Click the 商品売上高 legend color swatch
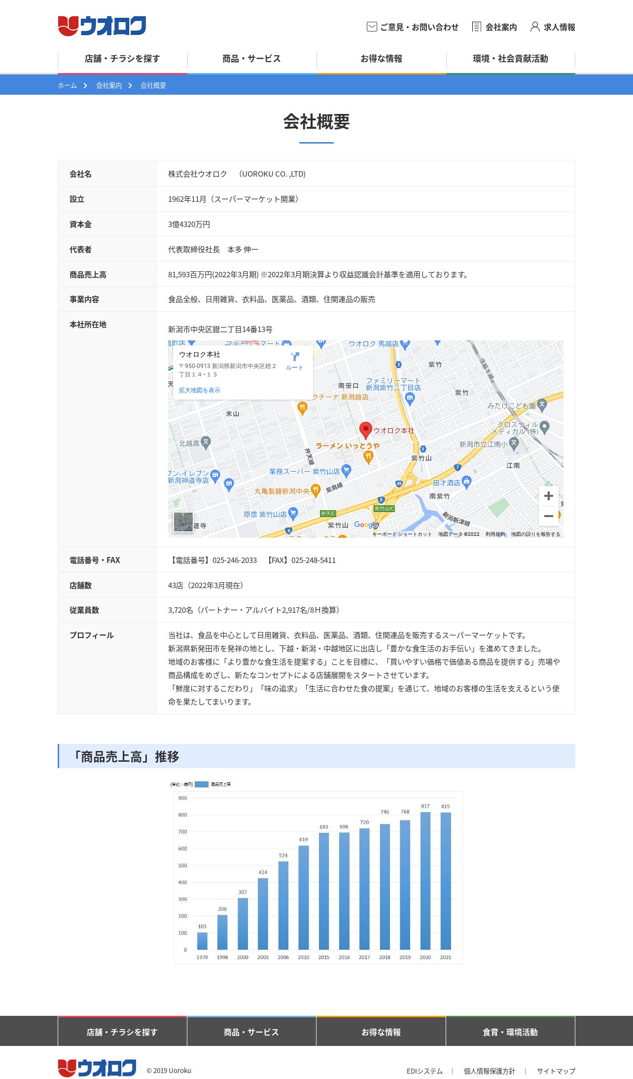The width and height of the screenshot is (633, 1079). 202,784
